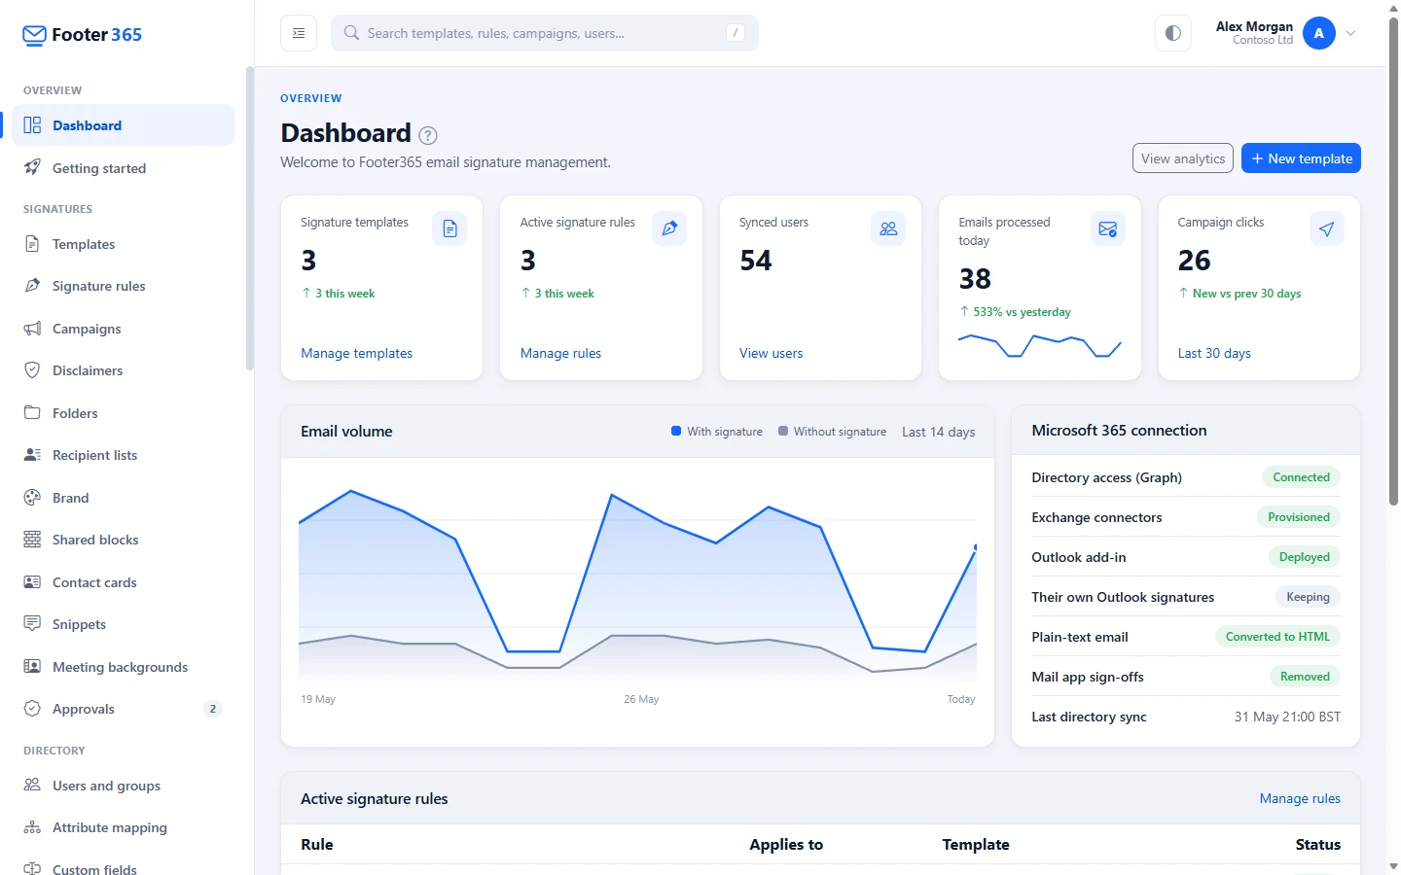Screen dimensions: 1401x875
Task: Click the blue user avatar labeled A
Action: click(x=1319, y=33)
